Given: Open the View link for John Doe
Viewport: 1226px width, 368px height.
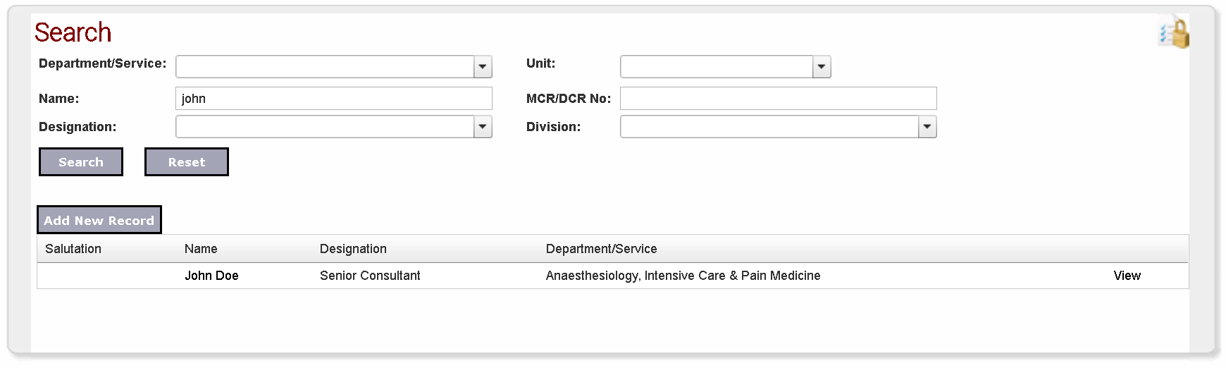Looking at the screenshot, I should (x=1127, y=276).
